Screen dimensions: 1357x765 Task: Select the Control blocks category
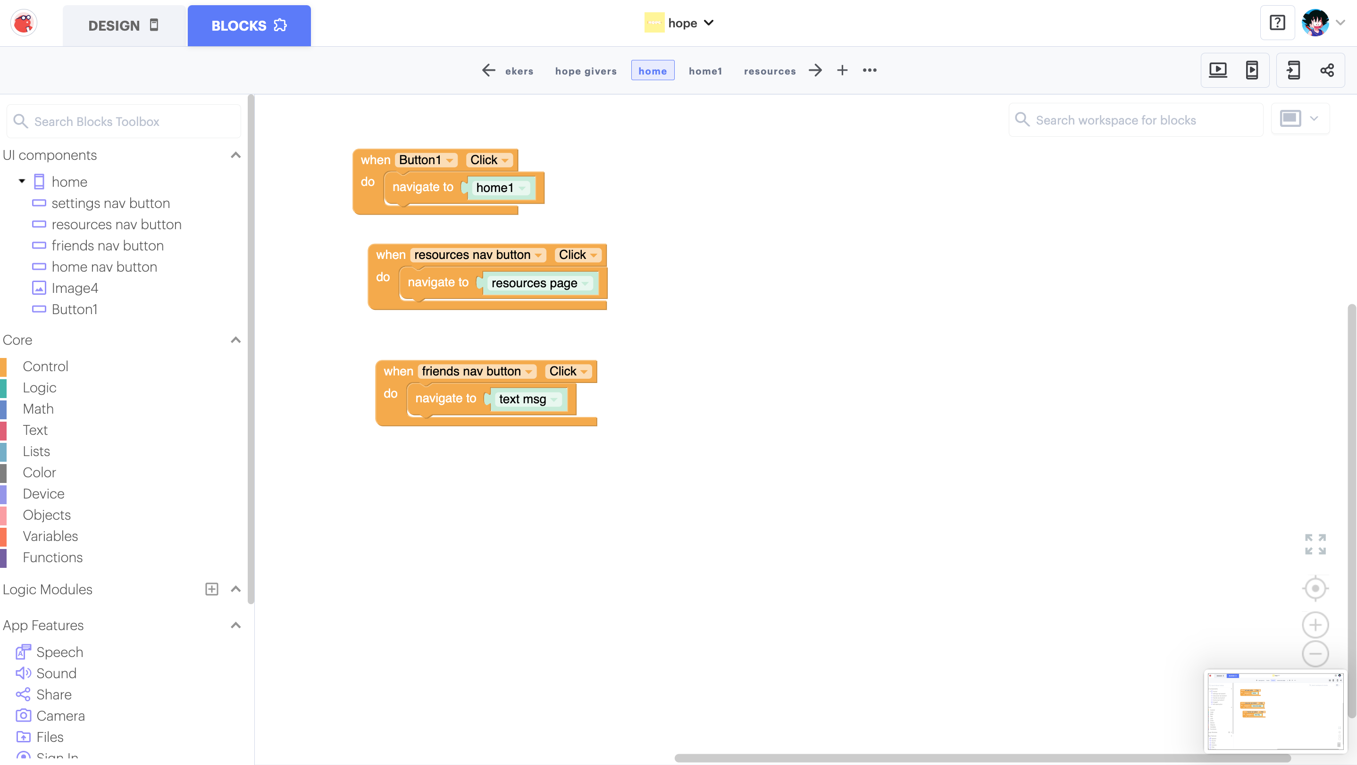tap(45, 366)
